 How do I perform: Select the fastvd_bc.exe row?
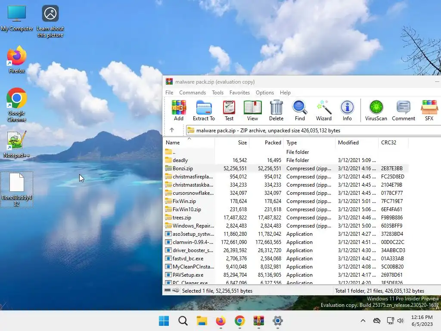coord(286,258)
